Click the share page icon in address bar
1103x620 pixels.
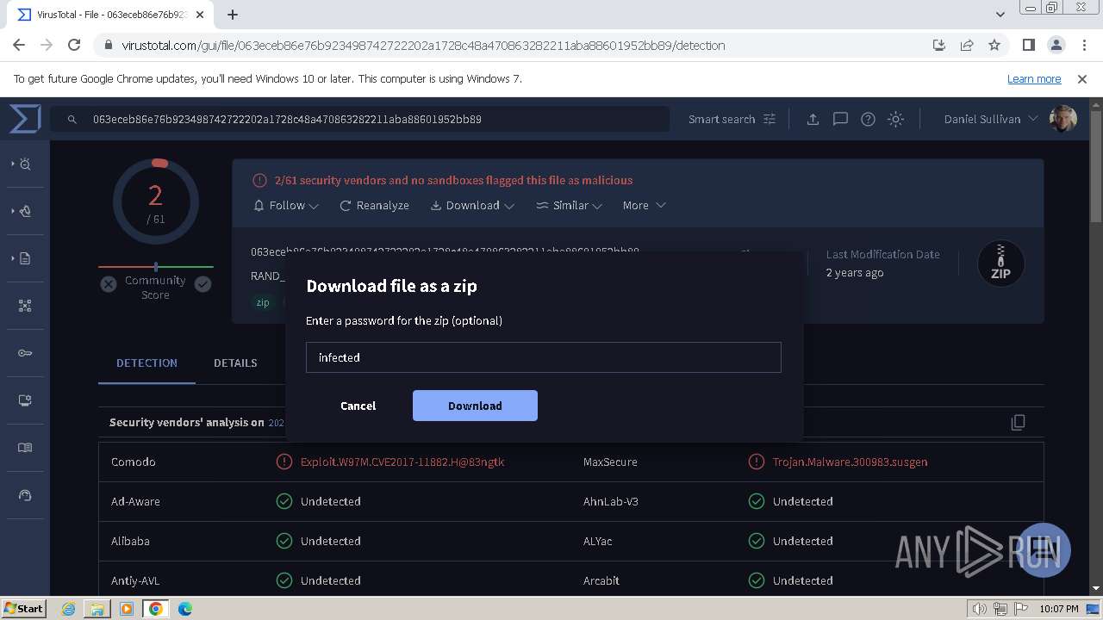[967, 45]
